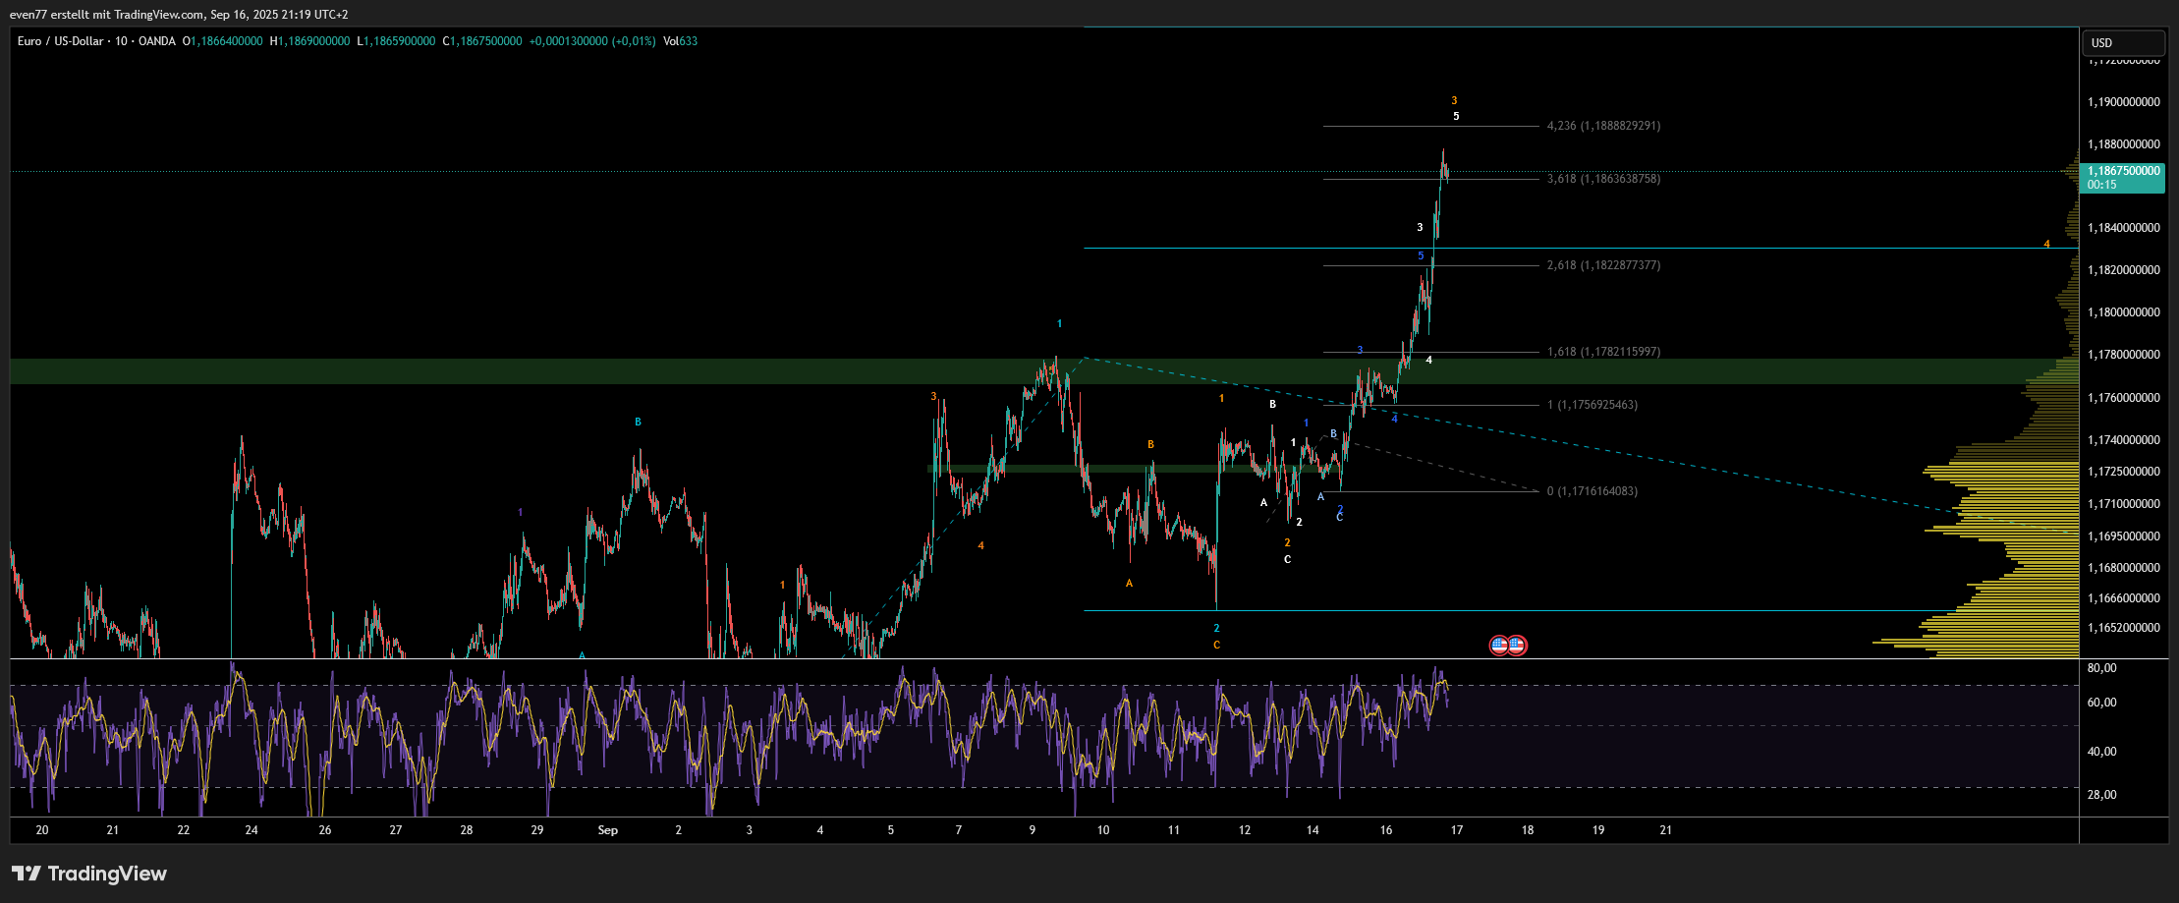Click the right US economic event flag icon

coord(1518,646)
